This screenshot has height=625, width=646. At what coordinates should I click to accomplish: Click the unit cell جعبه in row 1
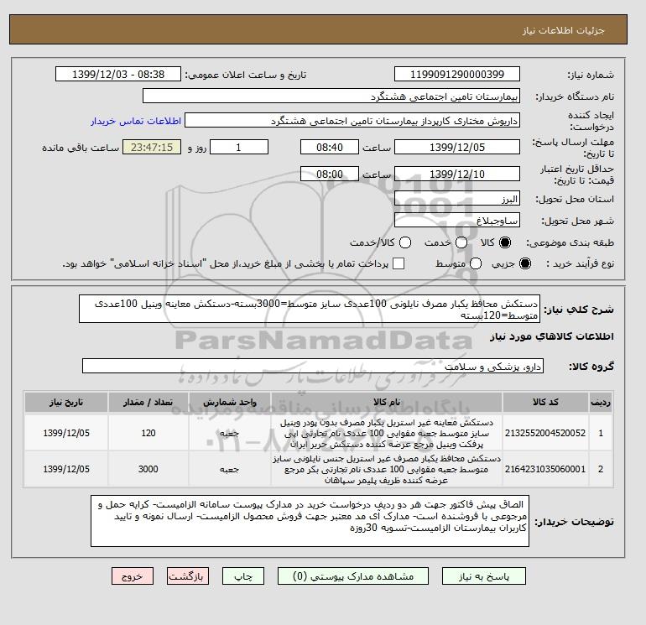coord(230,433)
